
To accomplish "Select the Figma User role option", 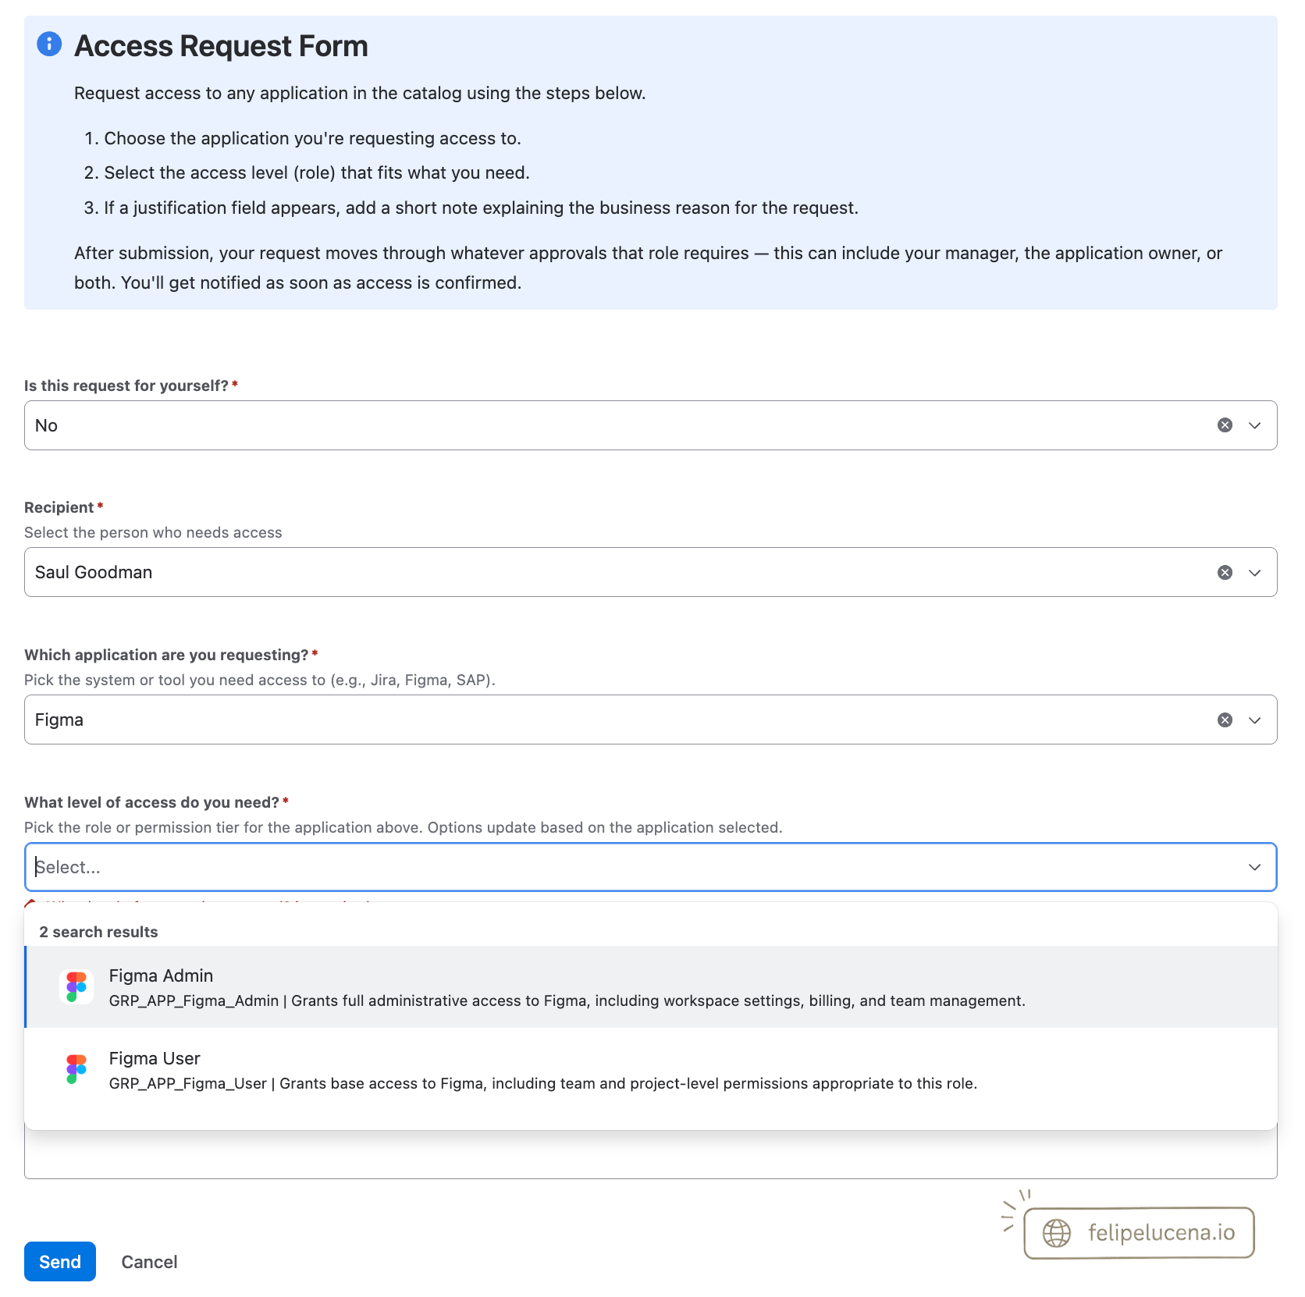I will tap(651, 1070).
